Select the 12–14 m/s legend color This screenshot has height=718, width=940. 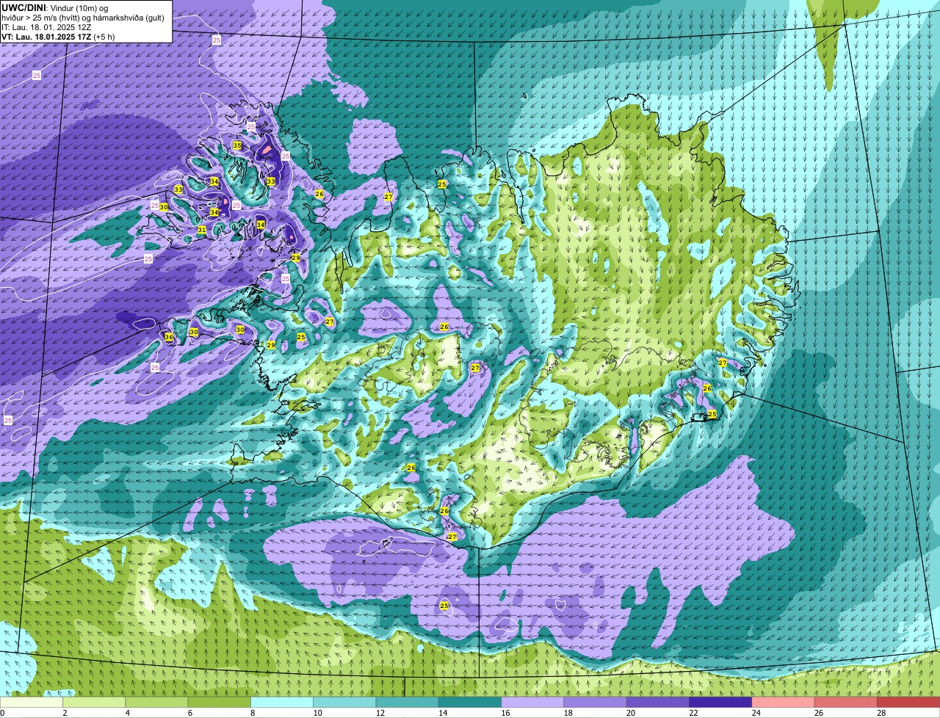pyautogui.click(x=408, y=702)
